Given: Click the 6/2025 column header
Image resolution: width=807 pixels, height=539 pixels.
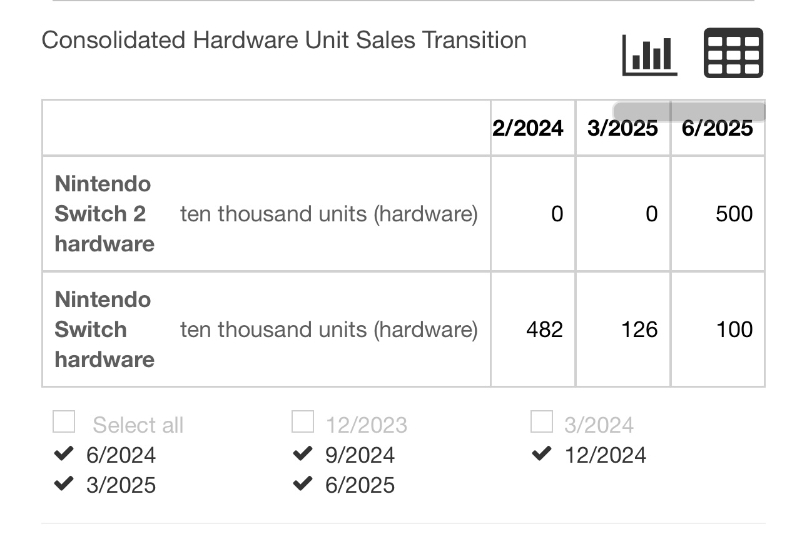Looking at the screenshot, I should (x=718, y=129).
